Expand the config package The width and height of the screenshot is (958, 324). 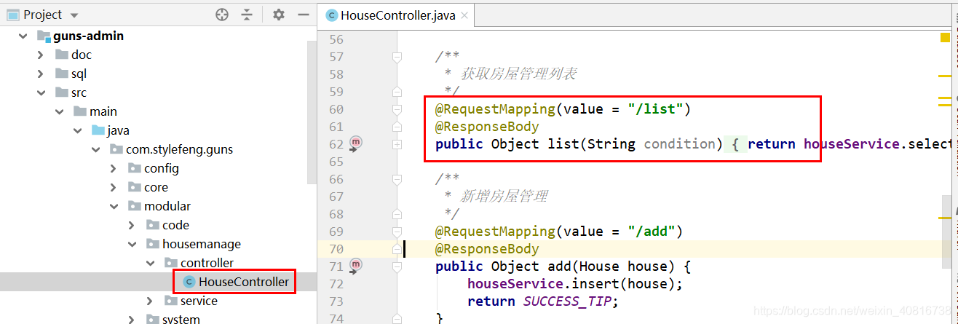click(x=114, y=168)
